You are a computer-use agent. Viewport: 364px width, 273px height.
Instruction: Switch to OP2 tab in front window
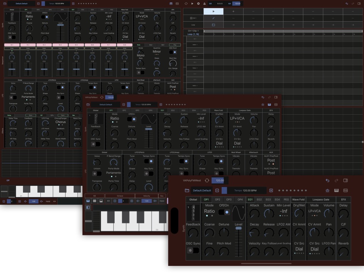coord(218,199)
